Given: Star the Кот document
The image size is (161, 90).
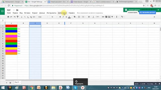Looking at the screenshot, I should [x=14, y=10].
